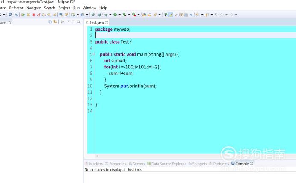Toggle Link with Editor in explorer
The image size is (296, 183).
coord(55,22)
